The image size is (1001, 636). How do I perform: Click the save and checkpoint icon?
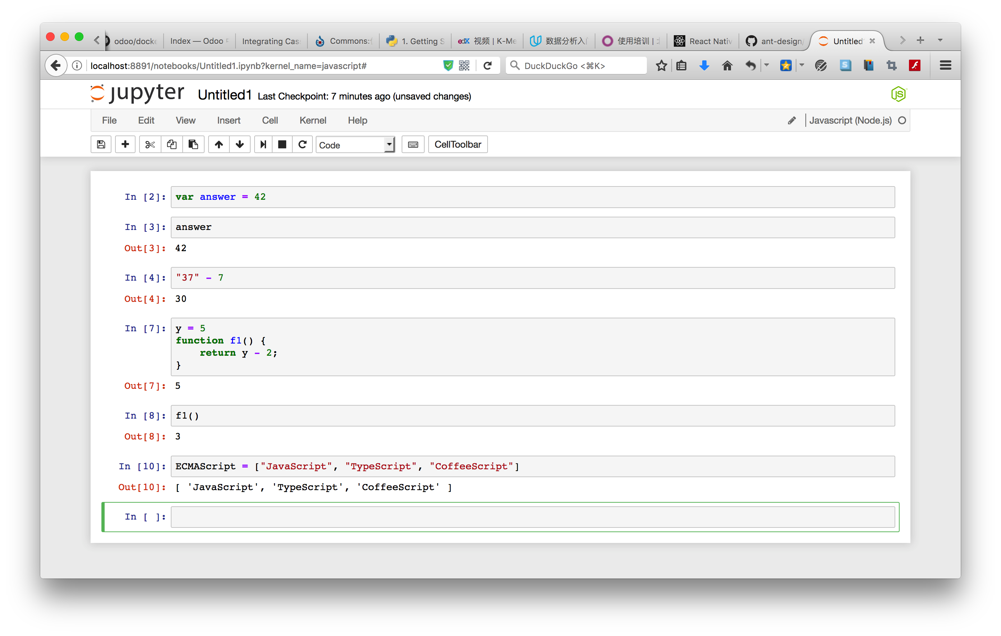pos(101,144)
